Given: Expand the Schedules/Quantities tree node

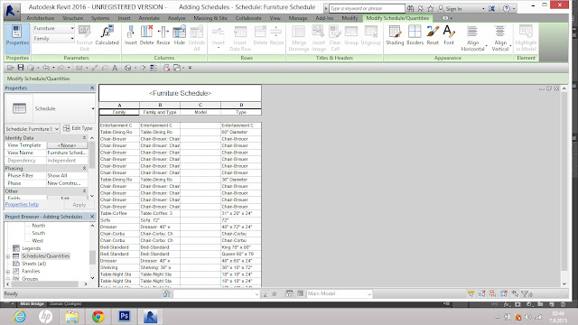Looking at the screenshot, I should click(8, 256).
